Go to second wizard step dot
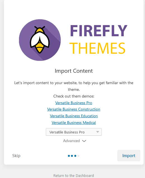145x178 pixels. click(72, 156)
